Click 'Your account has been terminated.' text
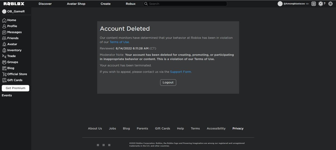Screen dimensions: 336x150 126,65
